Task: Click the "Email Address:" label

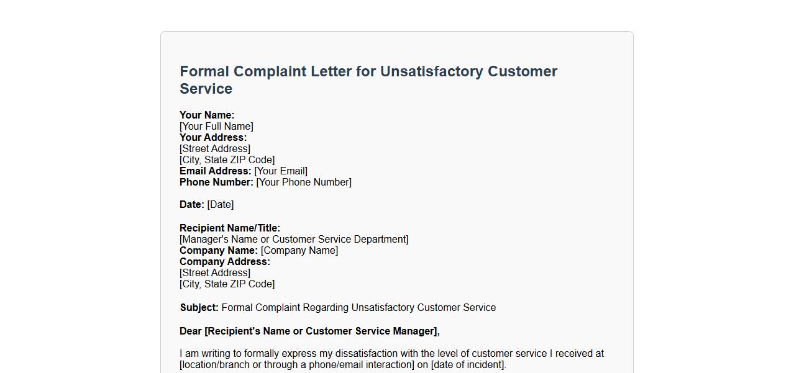Action: [x=215, y=171]
